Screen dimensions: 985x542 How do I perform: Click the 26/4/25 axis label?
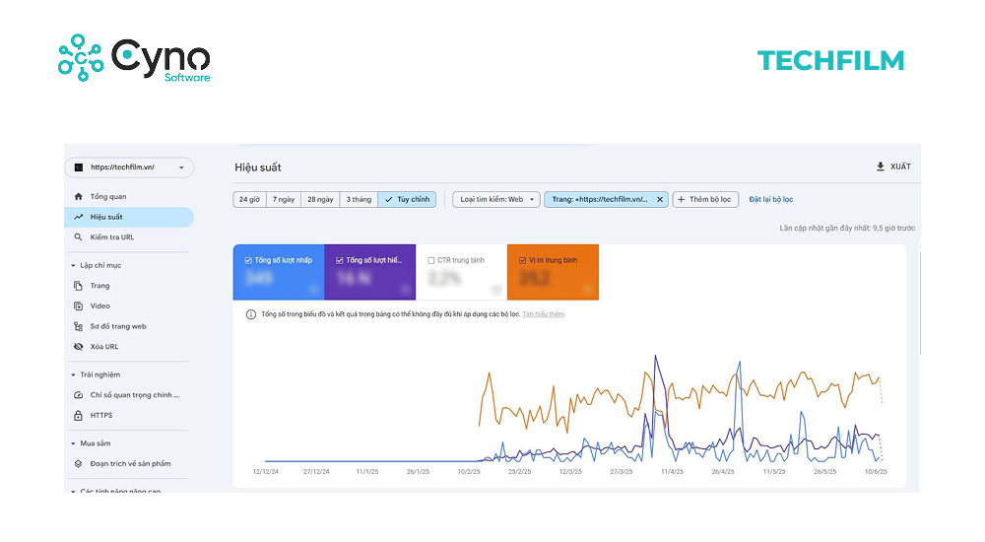(722, 472)
